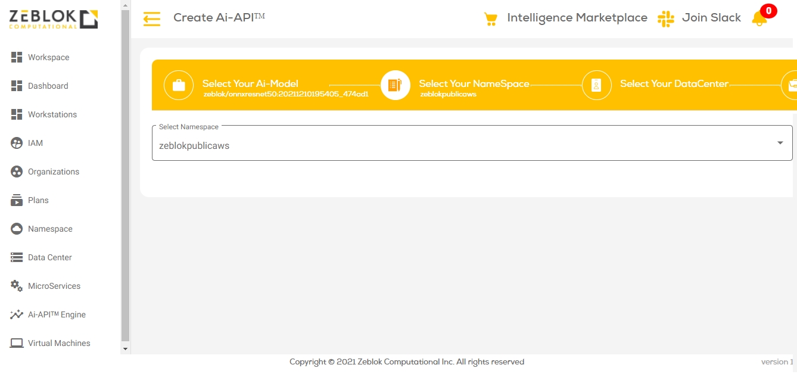Screen dimensions: 797x374
Task: Click the Intelligence Marketplace link
Action: (577, 18)
